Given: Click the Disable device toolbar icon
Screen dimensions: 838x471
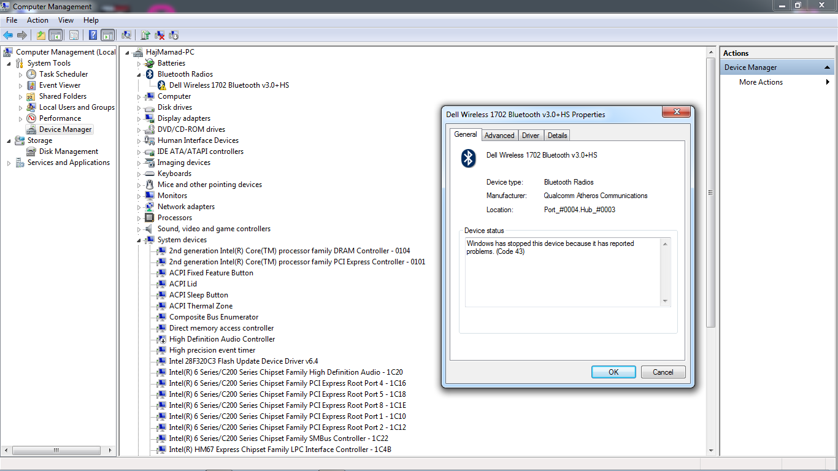Looking at the screenshot, I should pos(174,36).
